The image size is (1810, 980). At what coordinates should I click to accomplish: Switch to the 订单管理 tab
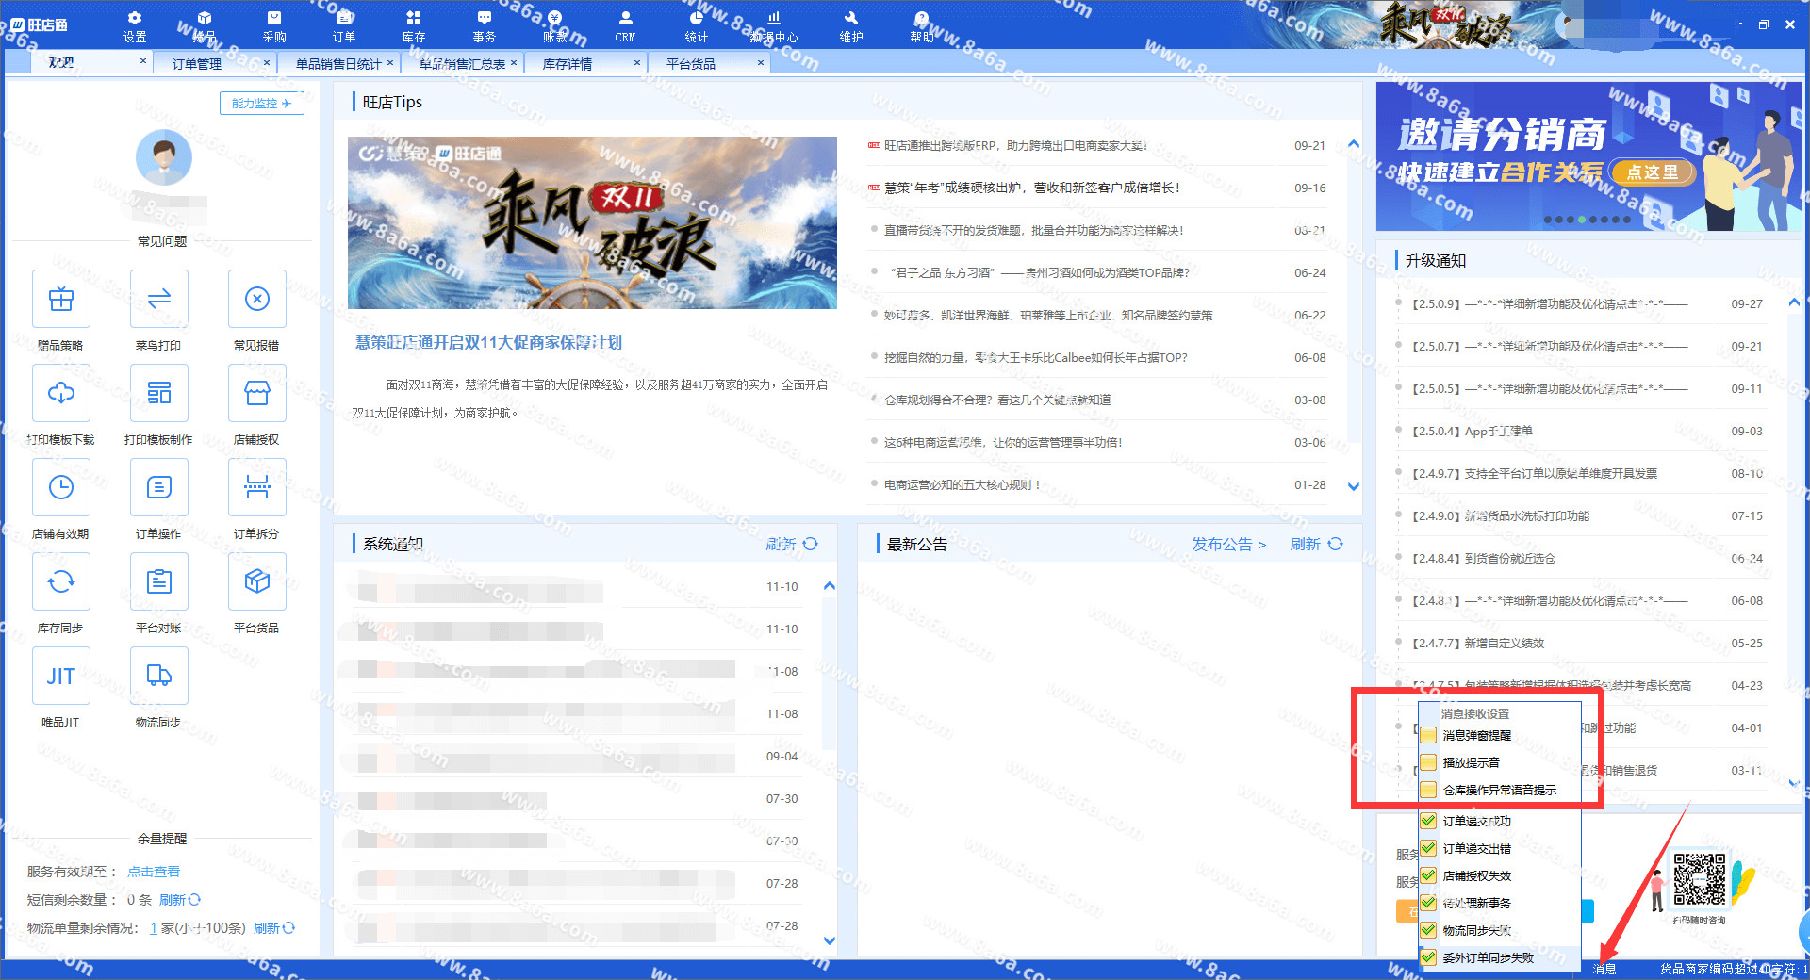(x=197, y=63)
